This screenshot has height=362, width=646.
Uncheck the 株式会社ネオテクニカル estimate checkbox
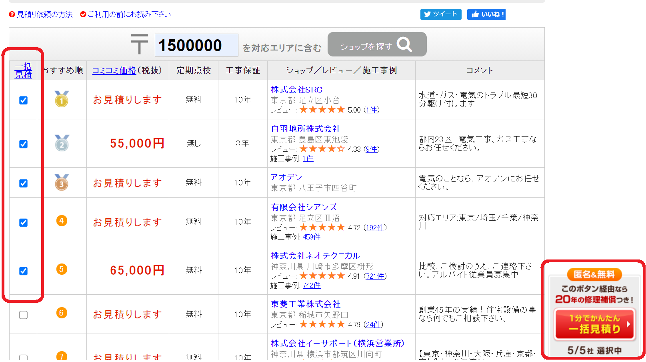pyautogui.click(x=24, y=271)
